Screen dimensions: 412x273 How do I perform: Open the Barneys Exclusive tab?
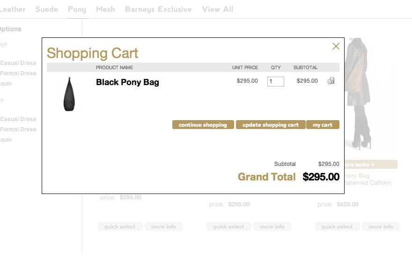click(x=158, y=9)
